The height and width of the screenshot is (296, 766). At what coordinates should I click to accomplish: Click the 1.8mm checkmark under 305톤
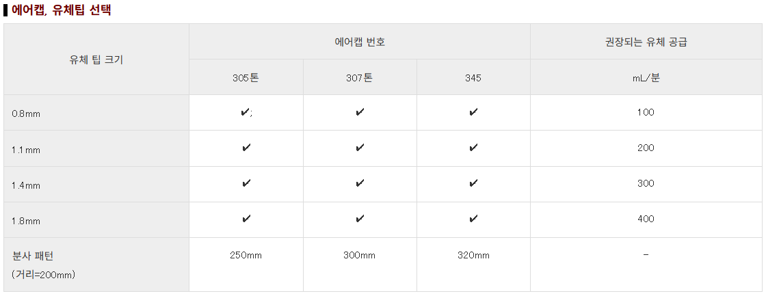[x=246, y=219]
